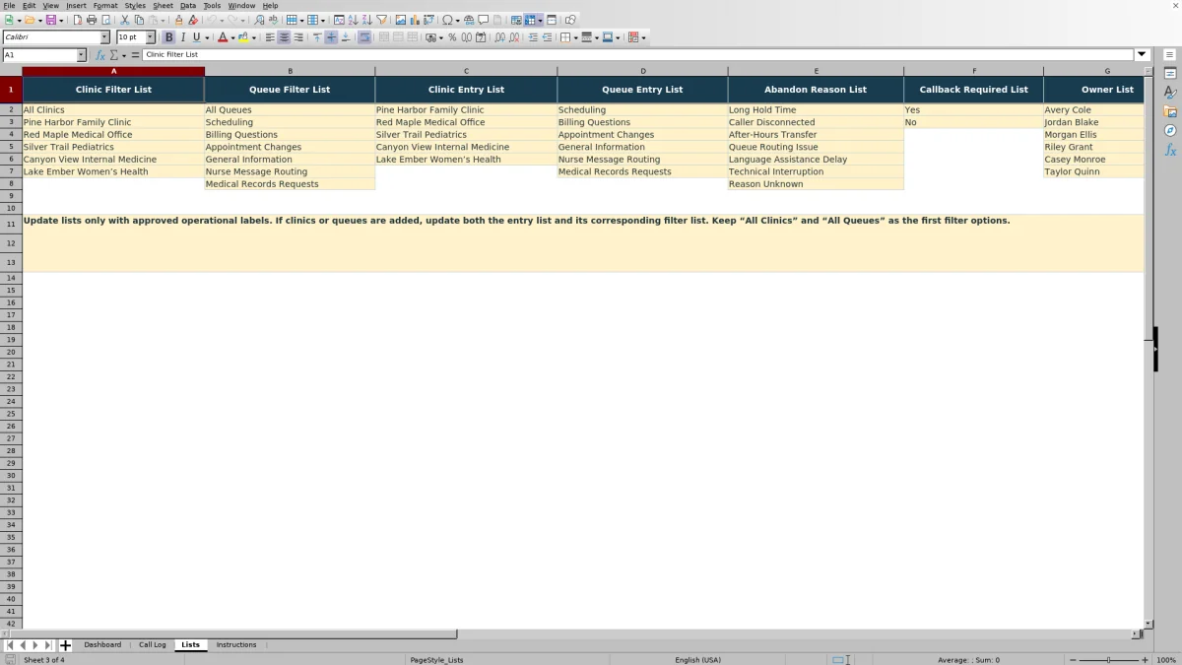Open the sidebar Gallery icon

point(1170,111)
